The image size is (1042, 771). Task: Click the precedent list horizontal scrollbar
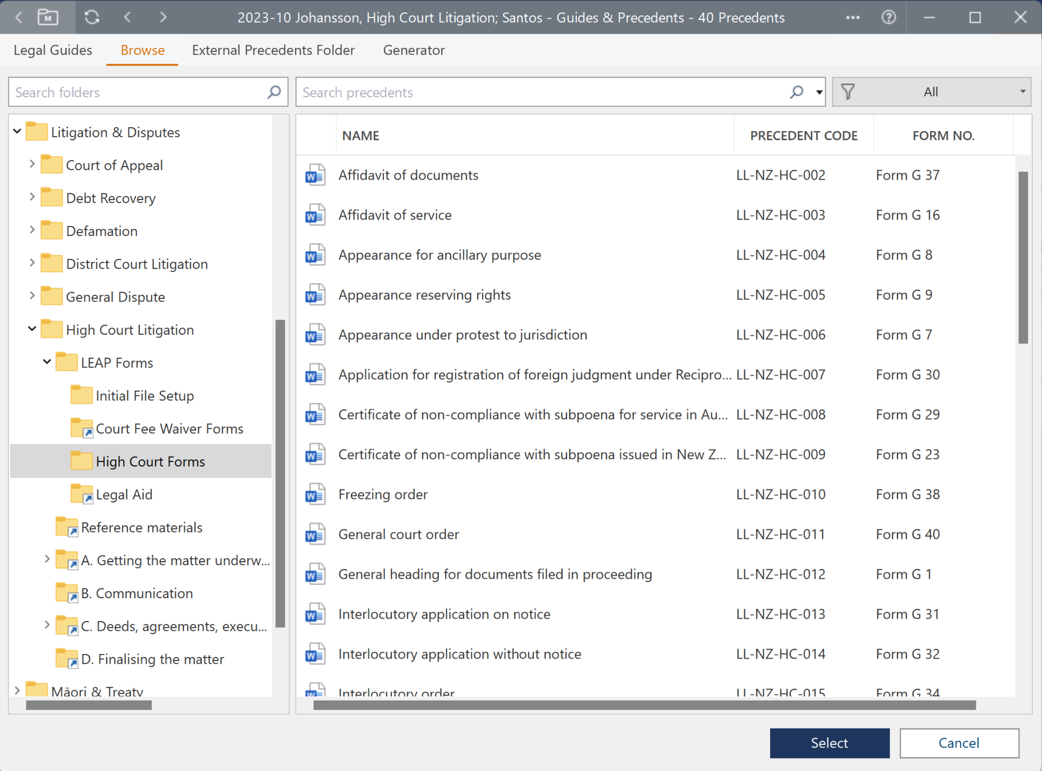click(x=644, y=705)
